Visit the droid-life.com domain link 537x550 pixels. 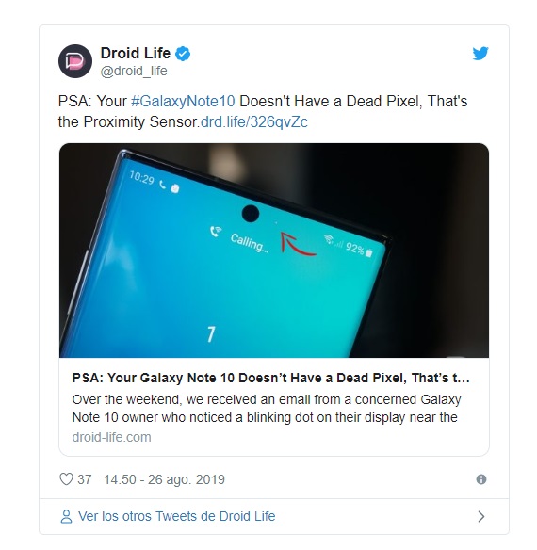tap(111, 437)
